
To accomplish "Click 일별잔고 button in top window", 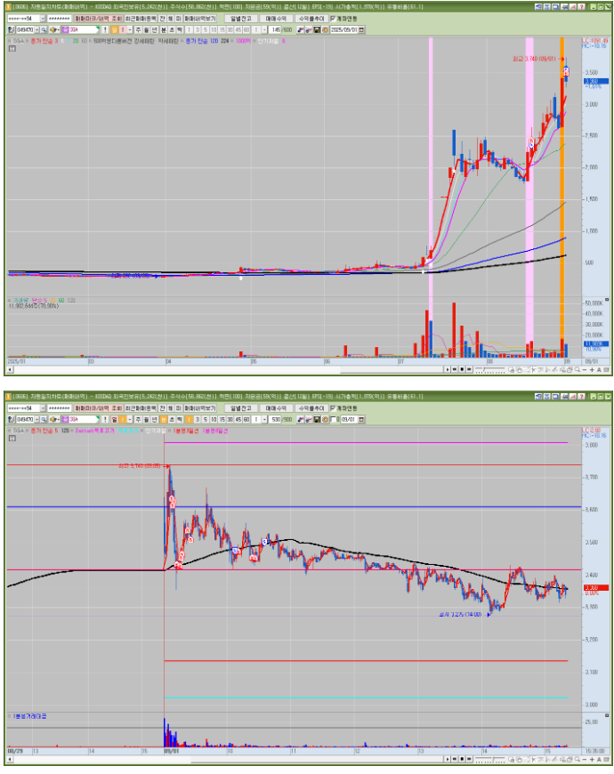I will (241, 19).
